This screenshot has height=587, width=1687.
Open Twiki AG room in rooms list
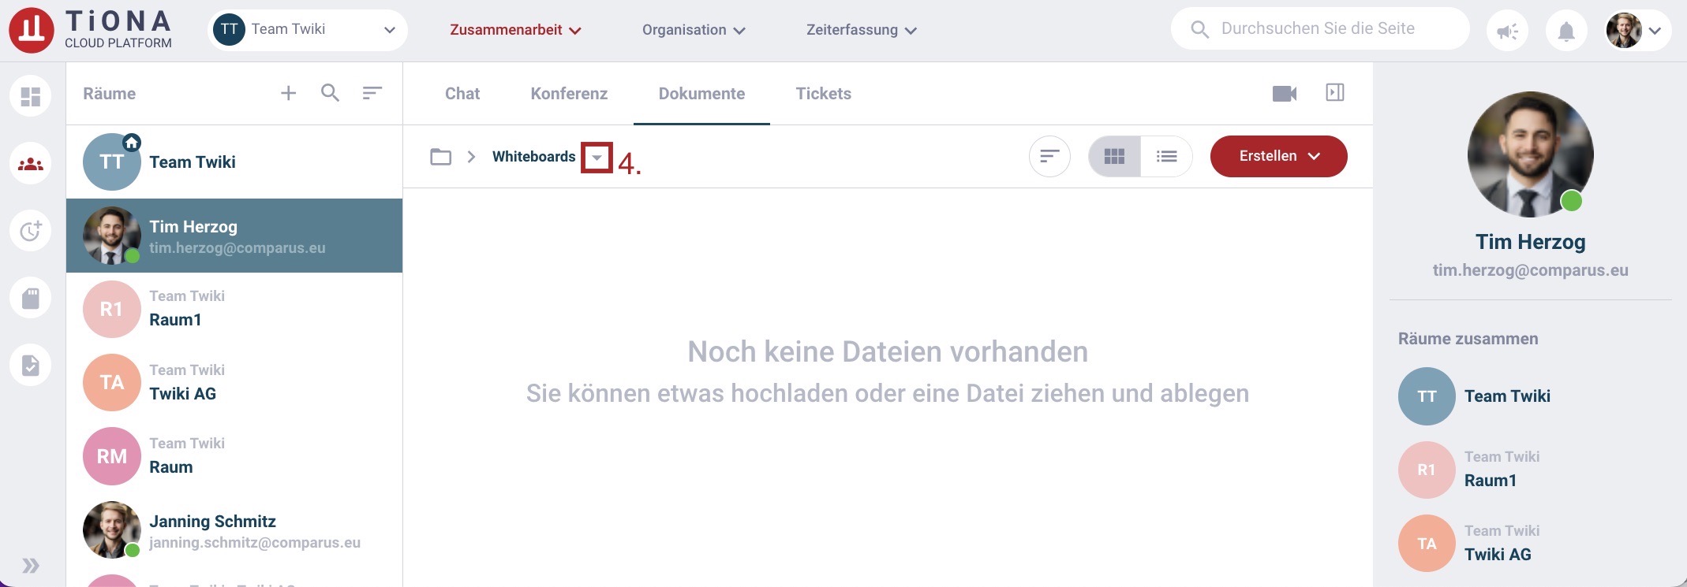[x=234, y=382]
